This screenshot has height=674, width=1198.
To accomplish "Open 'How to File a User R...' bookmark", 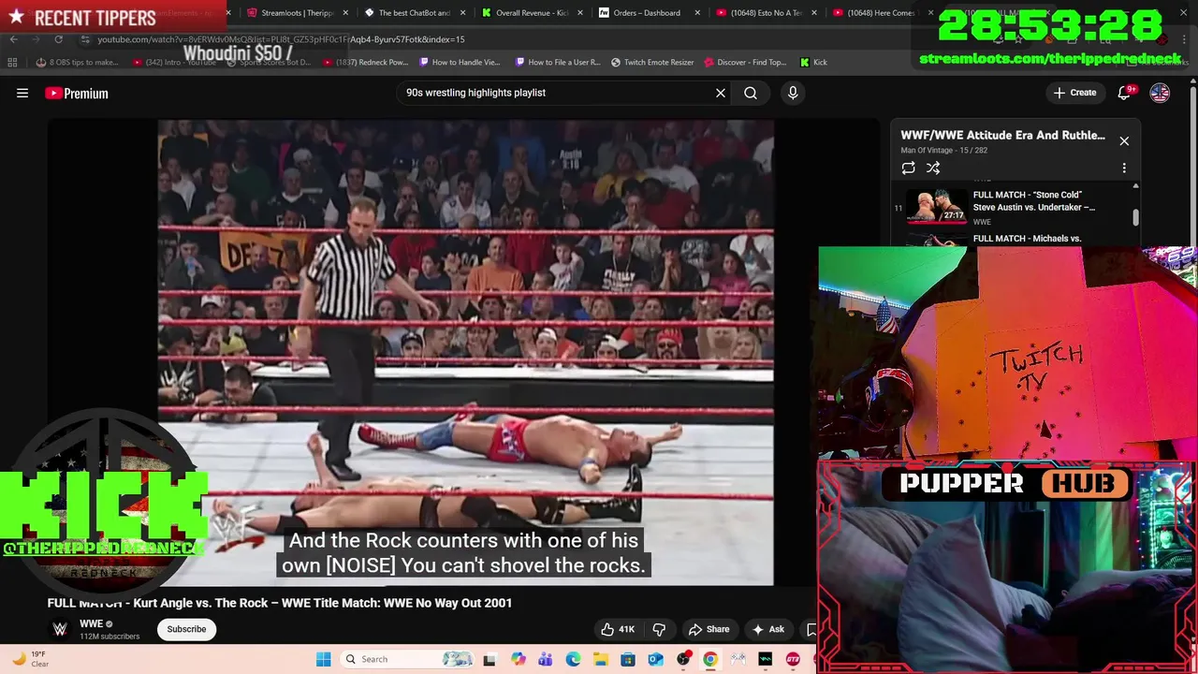I will point(558,62).
